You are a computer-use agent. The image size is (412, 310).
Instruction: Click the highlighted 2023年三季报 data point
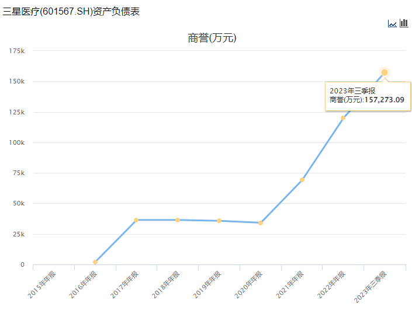coord(385,72)
